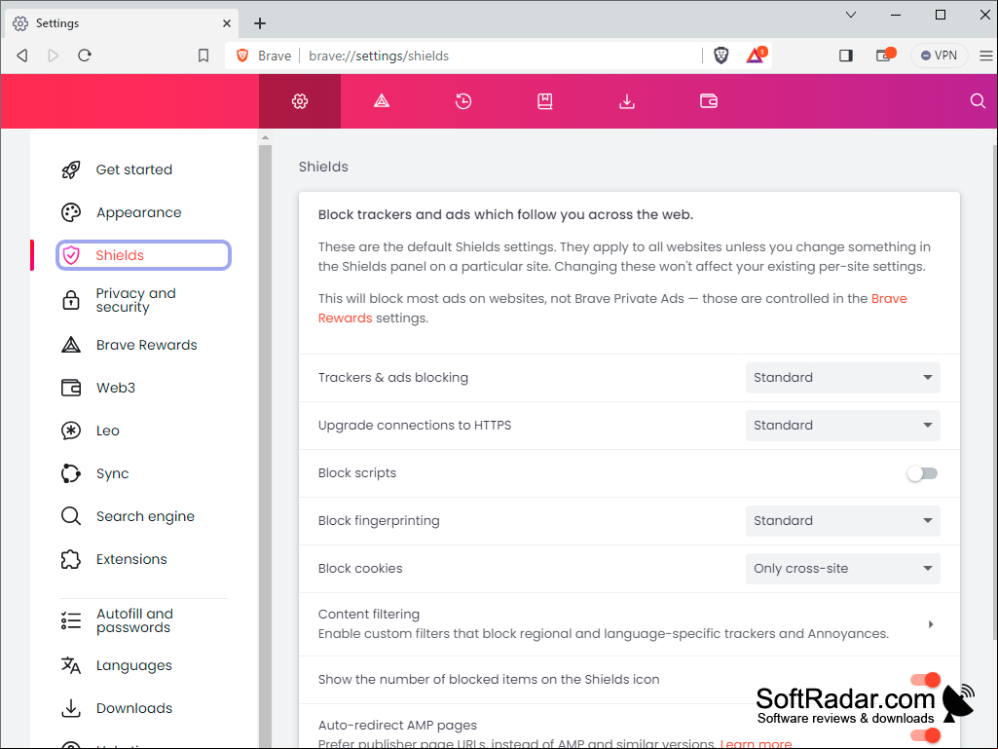Open the hamburger main menu
Viewport: 998px width, 749px height.
click(x=986, y=56)
